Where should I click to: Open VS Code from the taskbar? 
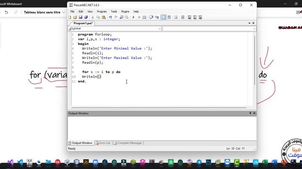coord(20,162)
